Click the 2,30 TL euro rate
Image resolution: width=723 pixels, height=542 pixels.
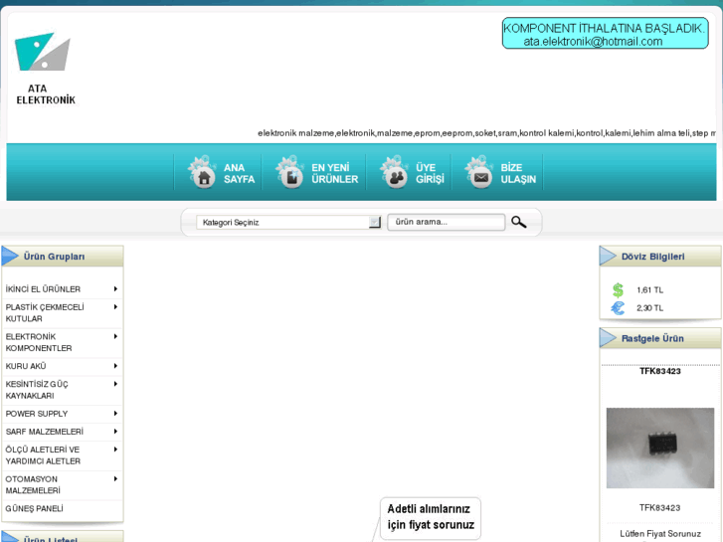coord(649,308)
